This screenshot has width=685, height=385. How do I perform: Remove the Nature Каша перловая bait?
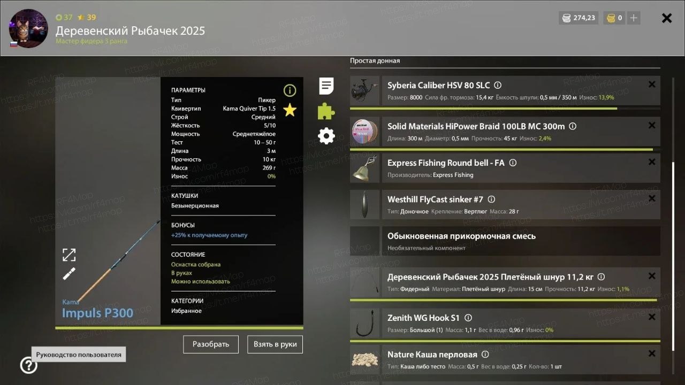tap(652, 353)
